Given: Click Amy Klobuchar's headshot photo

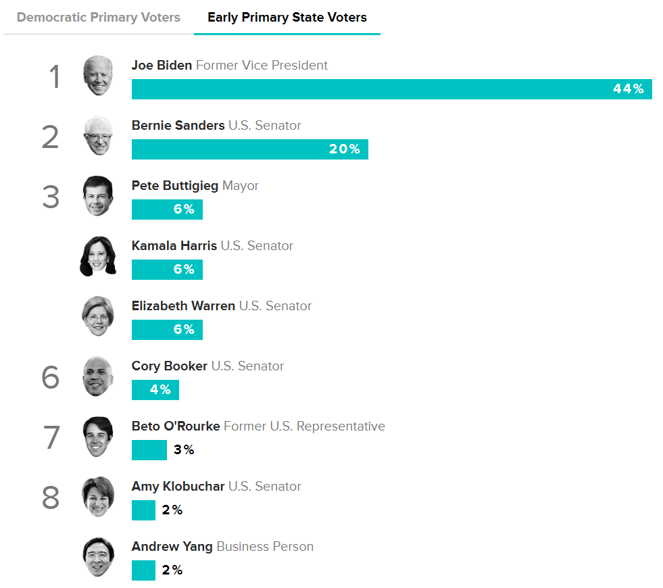Looking at the screenshot, I should pyautogui.click(x=98, y=497).
